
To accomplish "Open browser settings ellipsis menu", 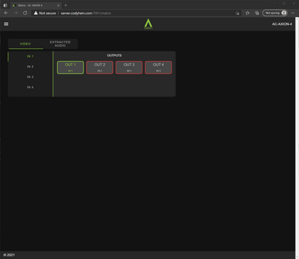I will (x=293, y=13).
